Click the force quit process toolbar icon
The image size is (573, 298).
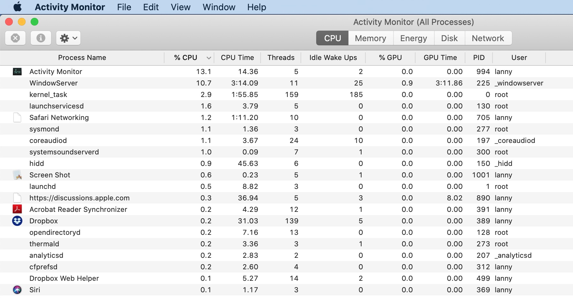click(x=15, y=38)
